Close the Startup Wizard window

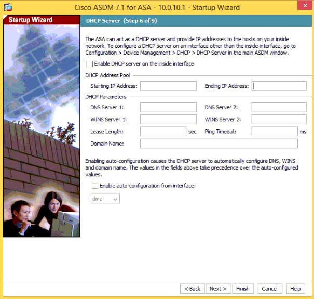tap(305, 5)
